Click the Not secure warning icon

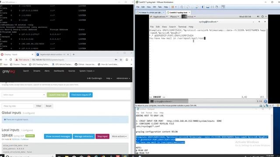(17, 60)
